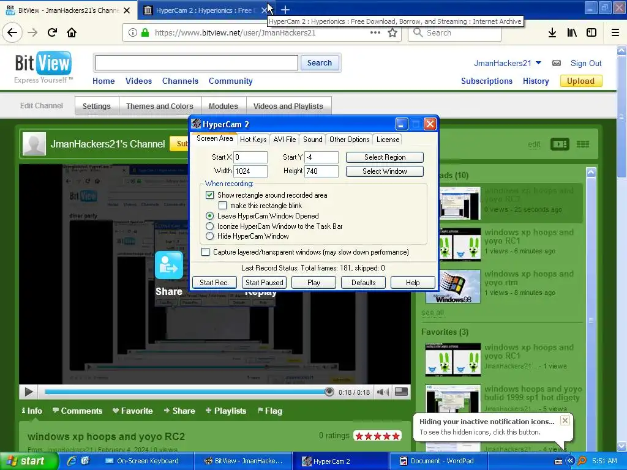The image size is (627, 470).
Task: Click the BitView search text box
Action: (x=197, y=63)
